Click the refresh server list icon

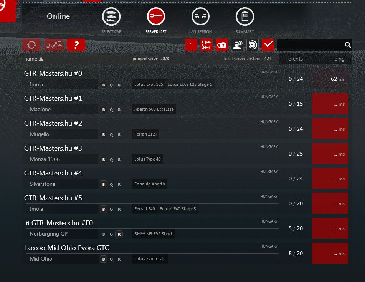[31, 45]
